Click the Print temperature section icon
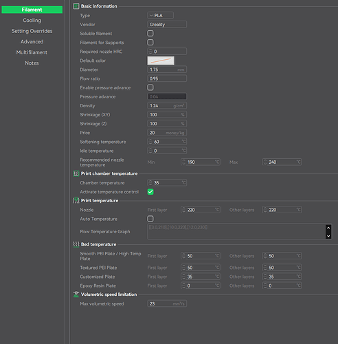Image resolution: width=338 pixels, height=344 pixels. point(76,201)
